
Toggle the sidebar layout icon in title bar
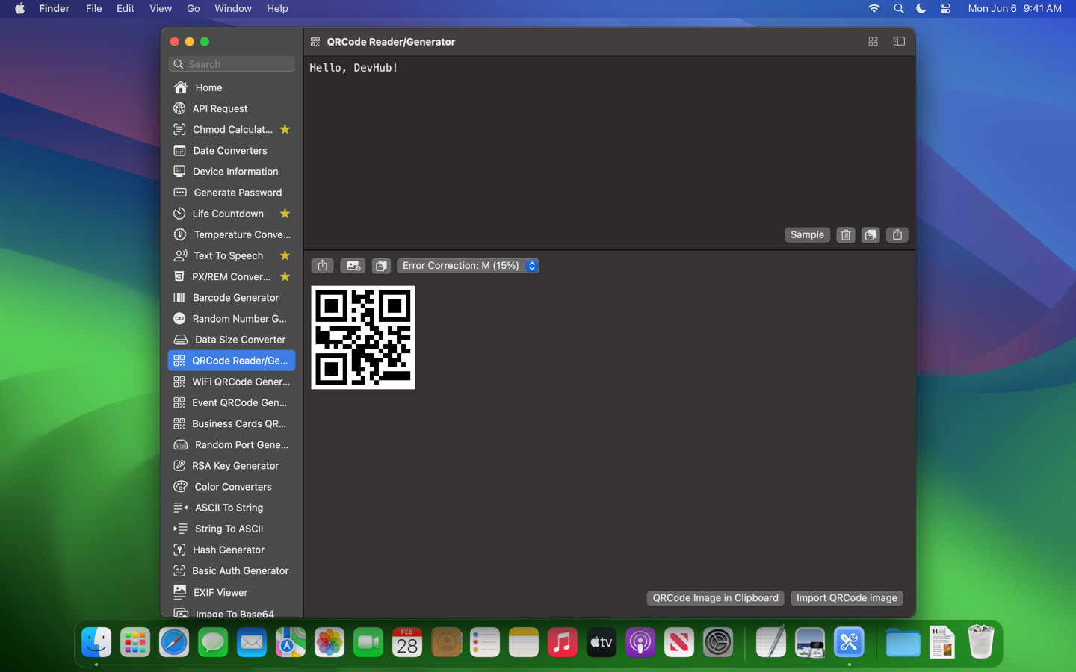point(899,42)
